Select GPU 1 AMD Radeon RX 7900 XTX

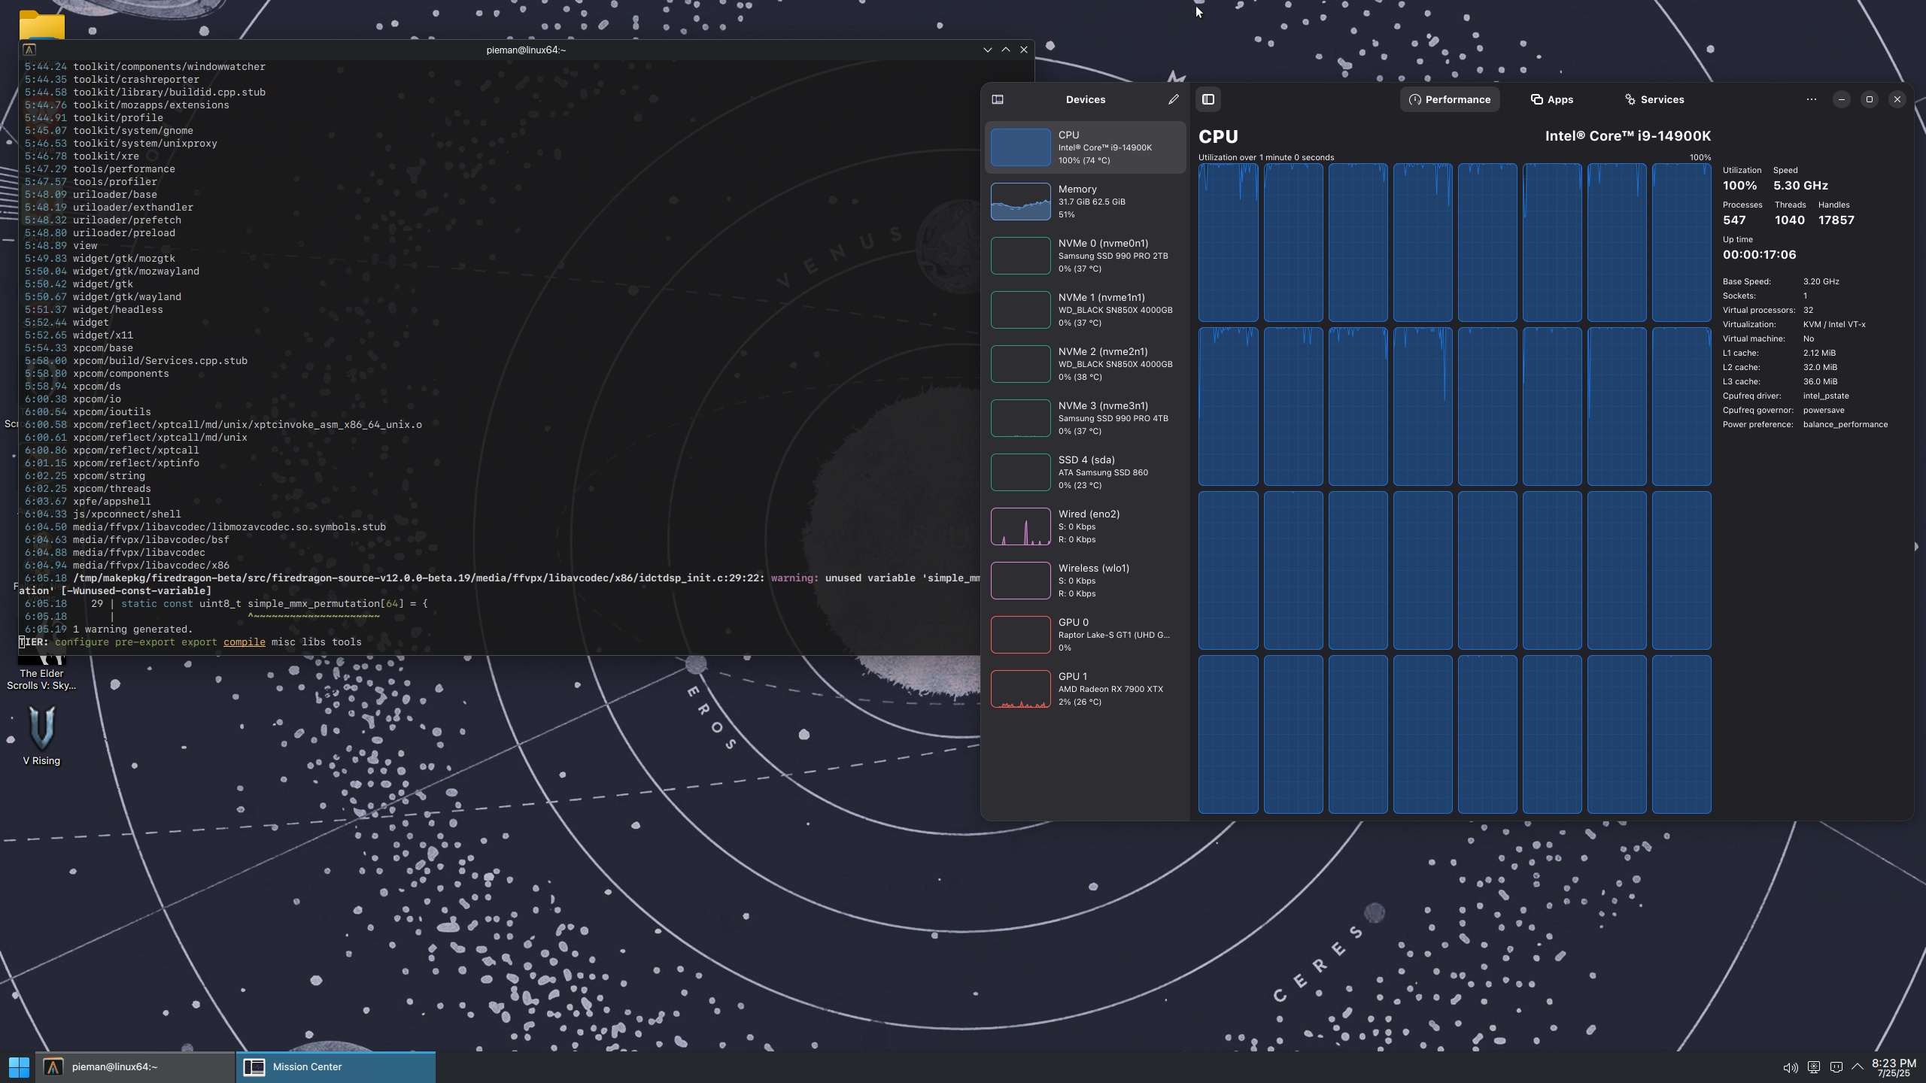[x=1085, y=689]
